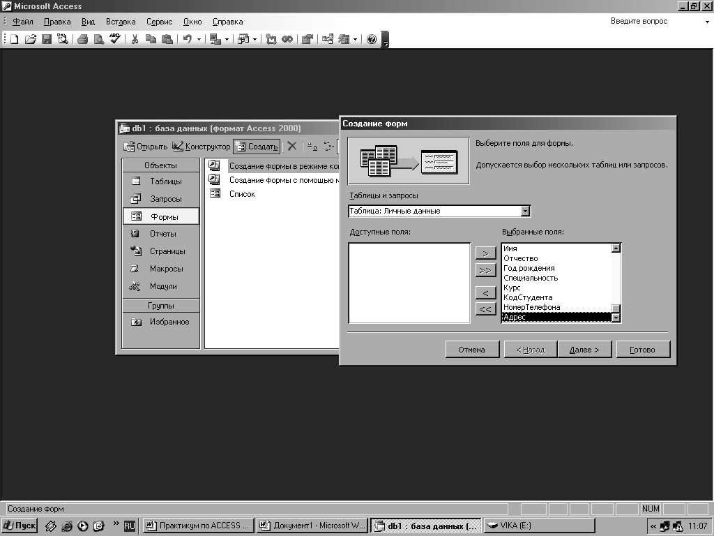Click the Отмена button
Image resolution: width=714 pixels, height=536 pixels.
coord(472,350)
